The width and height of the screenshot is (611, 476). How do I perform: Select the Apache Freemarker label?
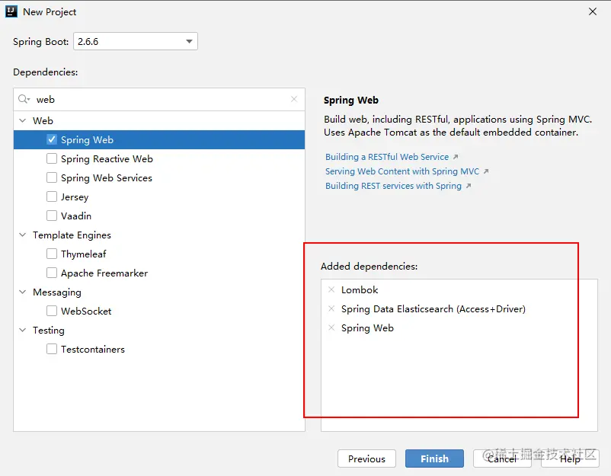[x=104, y=273]
